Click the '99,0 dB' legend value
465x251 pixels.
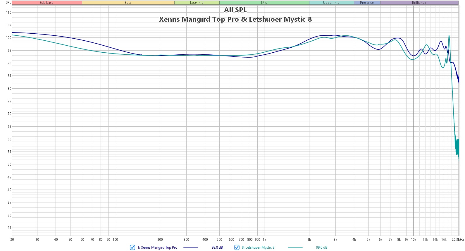coord(322,247)
